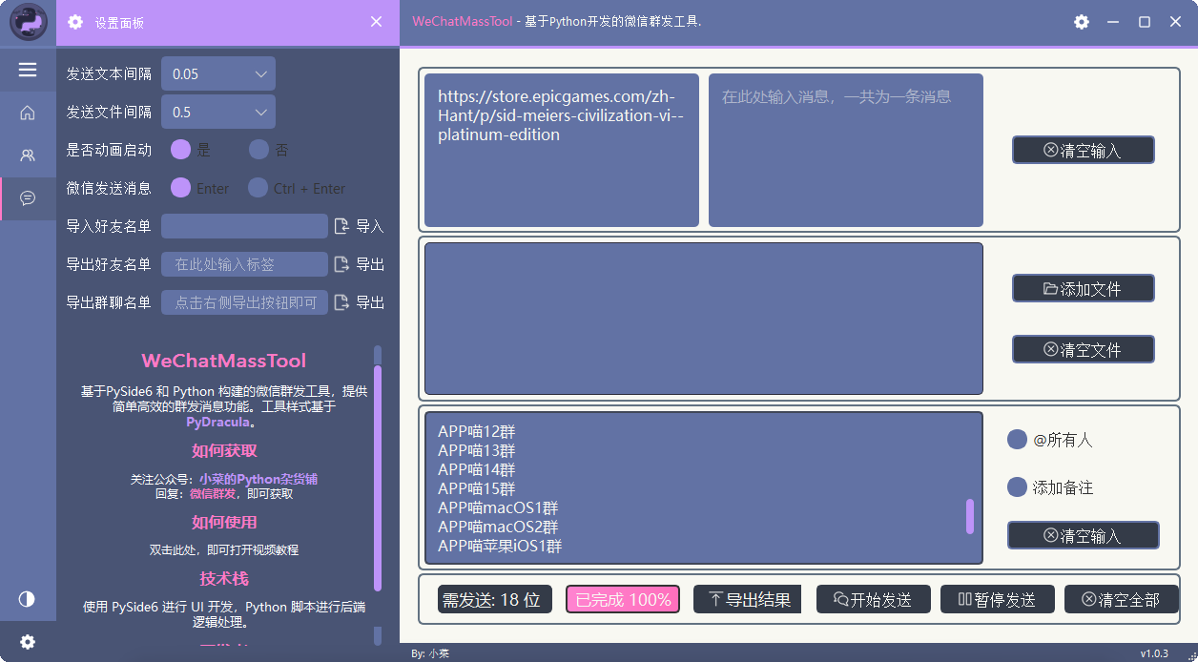Click the settings gear at sidebar bottom

click(x=28, y=642)
